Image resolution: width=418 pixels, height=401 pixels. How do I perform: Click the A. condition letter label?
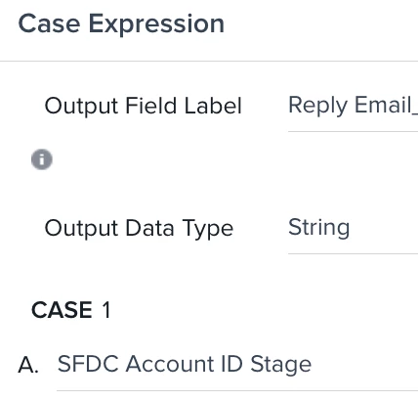click(x=28, y=365)
